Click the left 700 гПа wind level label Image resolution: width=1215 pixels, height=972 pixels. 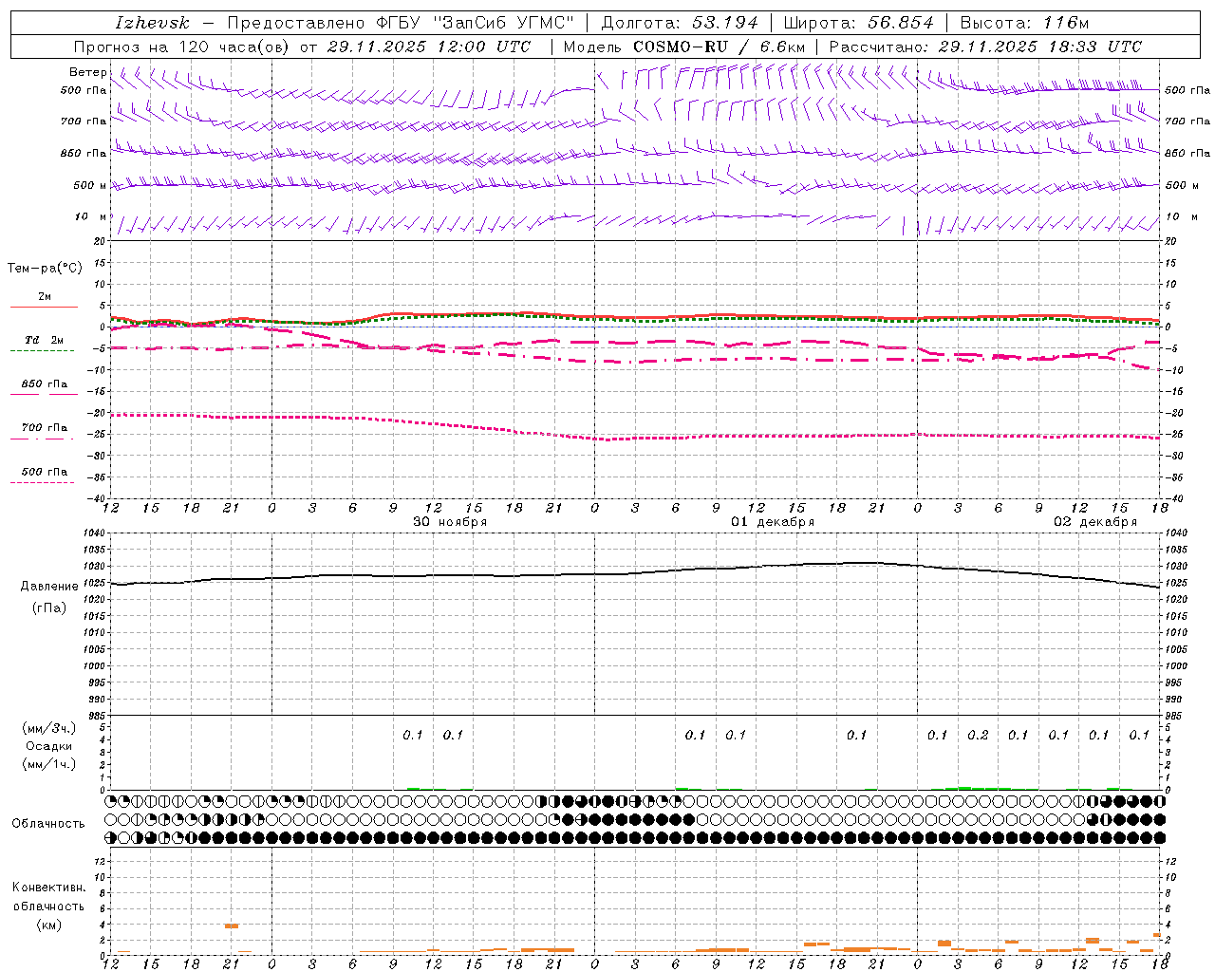click(83, 121)
